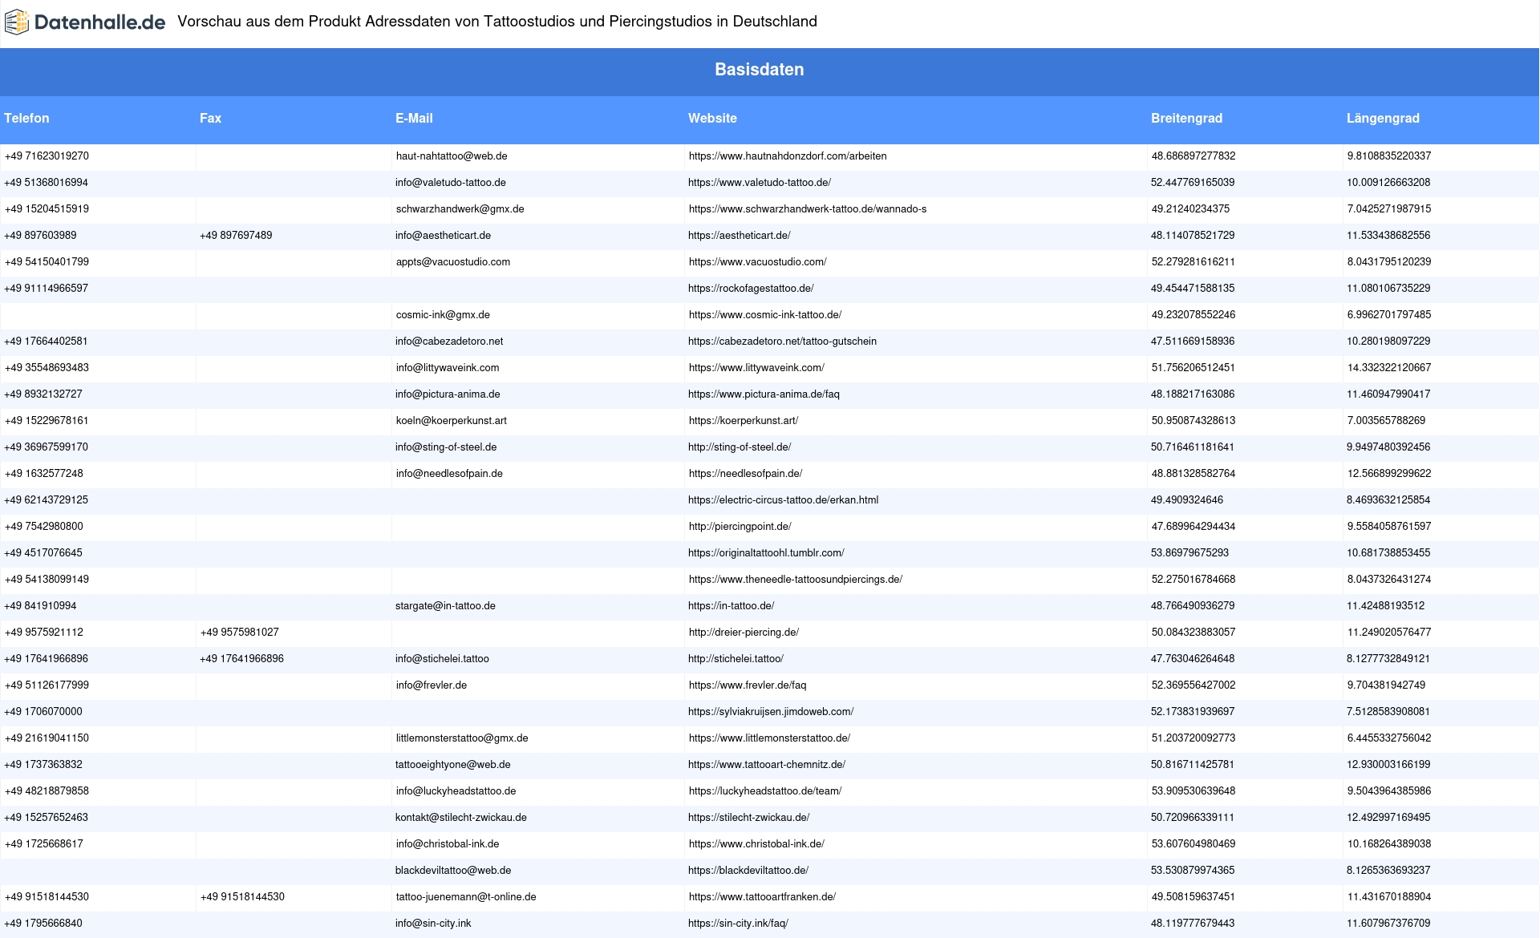Open the https://blackdeviltattoo.de/ website link
The height and width of the screenshot is (938, 1540).
[748, 871]
